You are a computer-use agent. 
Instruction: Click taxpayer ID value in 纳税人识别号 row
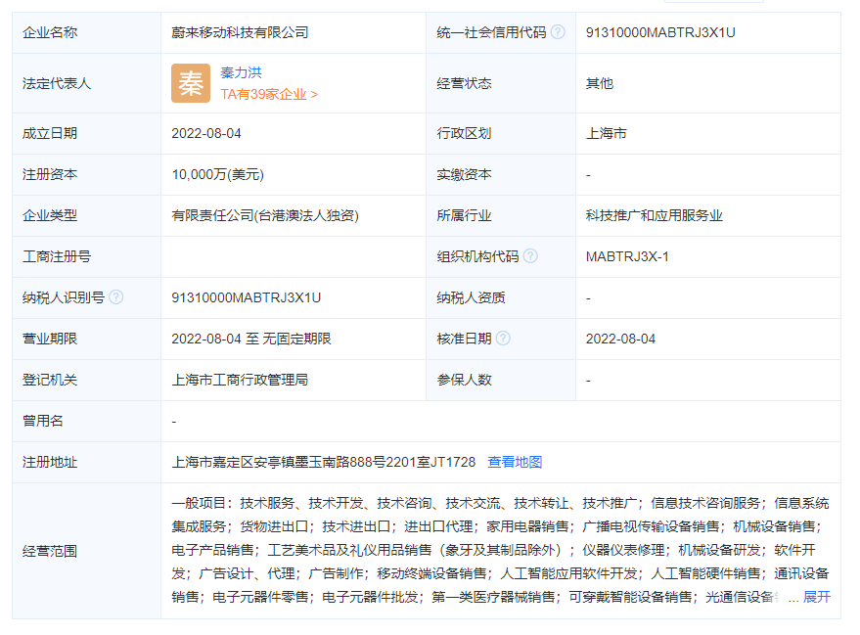point(247,297)
